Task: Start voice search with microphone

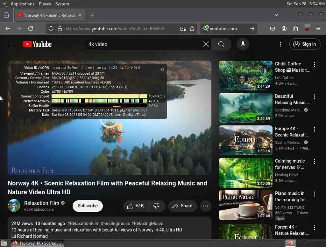Action: [x=243, y=44]
